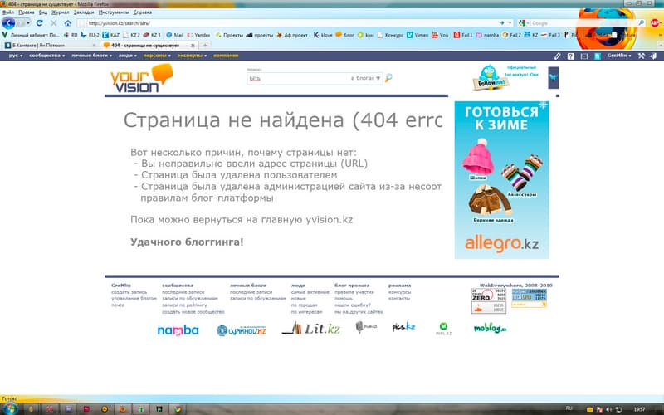
Task: Open the Lit.kz logo in the footer
Action: 310,329
